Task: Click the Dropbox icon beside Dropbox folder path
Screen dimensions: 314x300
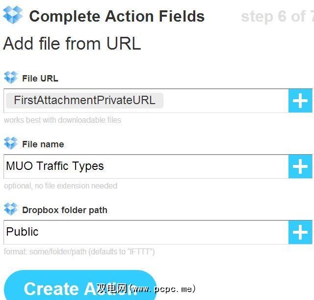Action: tap(11, 209)
